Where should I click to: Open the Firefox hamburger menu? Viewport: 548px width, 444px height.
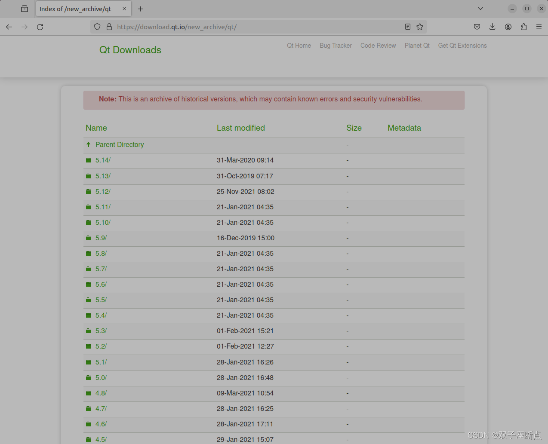(539, 27)
